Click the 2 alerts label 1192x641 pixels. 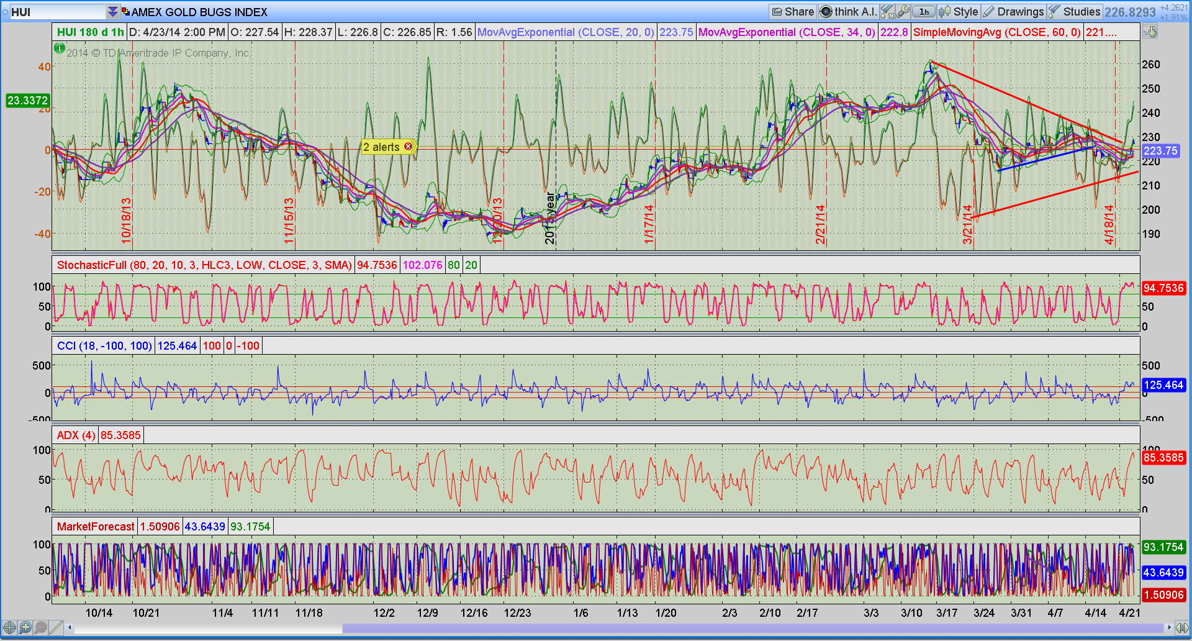coord(381,147)
